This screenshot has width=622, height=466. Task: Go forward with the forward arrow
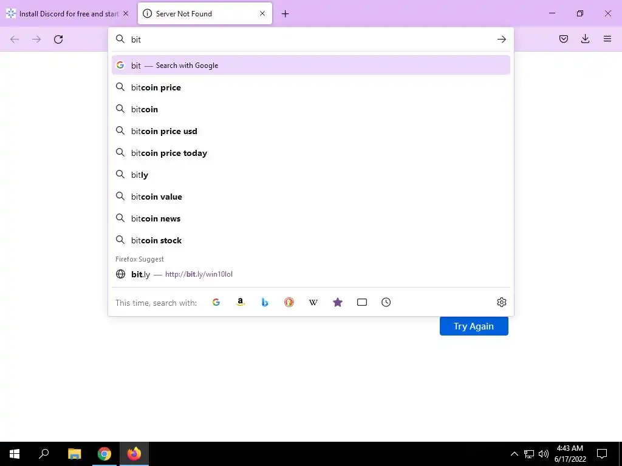click(x=36, y=39)
